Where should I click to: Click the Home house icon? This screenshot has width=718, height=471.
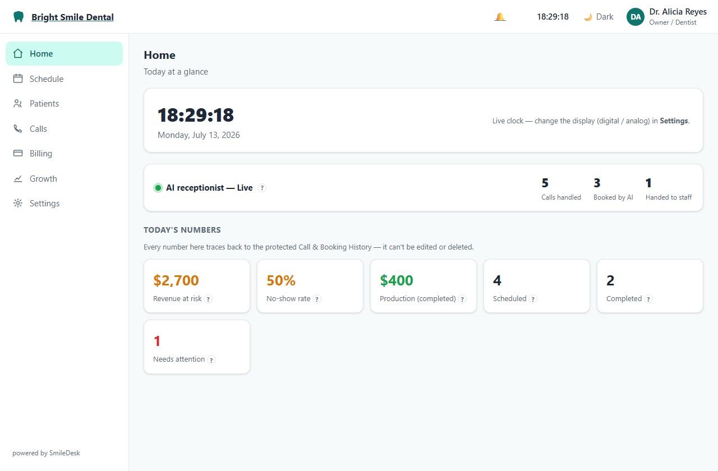pyautogui.click(x=18, y=54)
